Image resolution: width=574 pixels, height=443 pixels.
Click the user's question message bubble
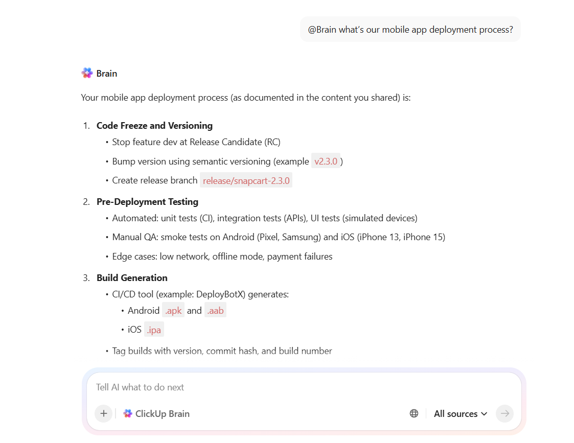410,29
